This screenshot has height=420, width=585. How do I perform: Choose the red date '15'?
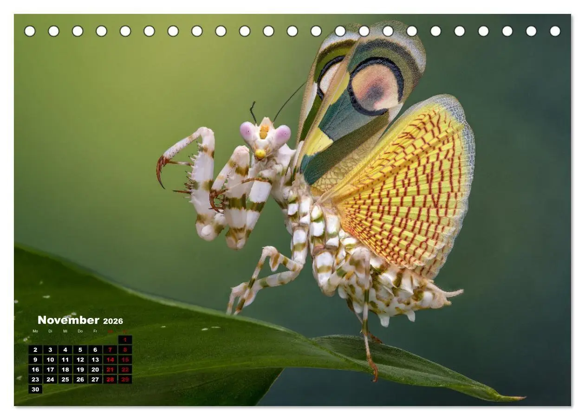(125, 360)
